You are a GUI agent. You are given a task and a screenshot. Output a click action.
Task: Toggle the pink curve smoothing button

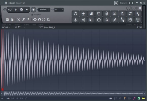point(134,98)
